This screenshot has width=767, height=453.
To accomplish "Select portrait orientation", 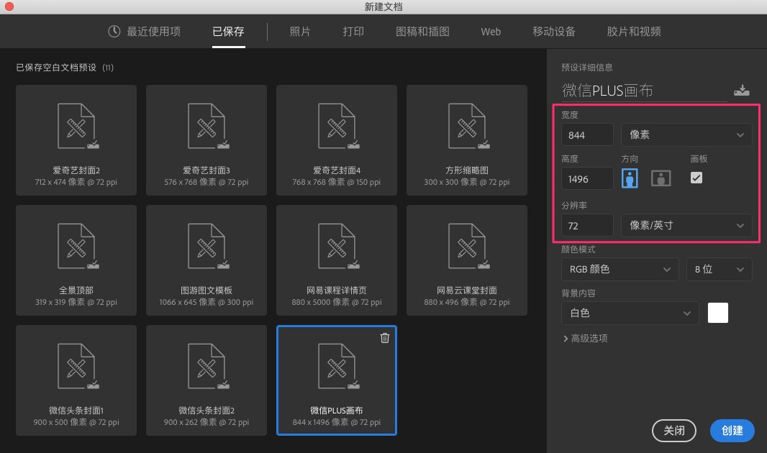I will [x=630, y=178].
